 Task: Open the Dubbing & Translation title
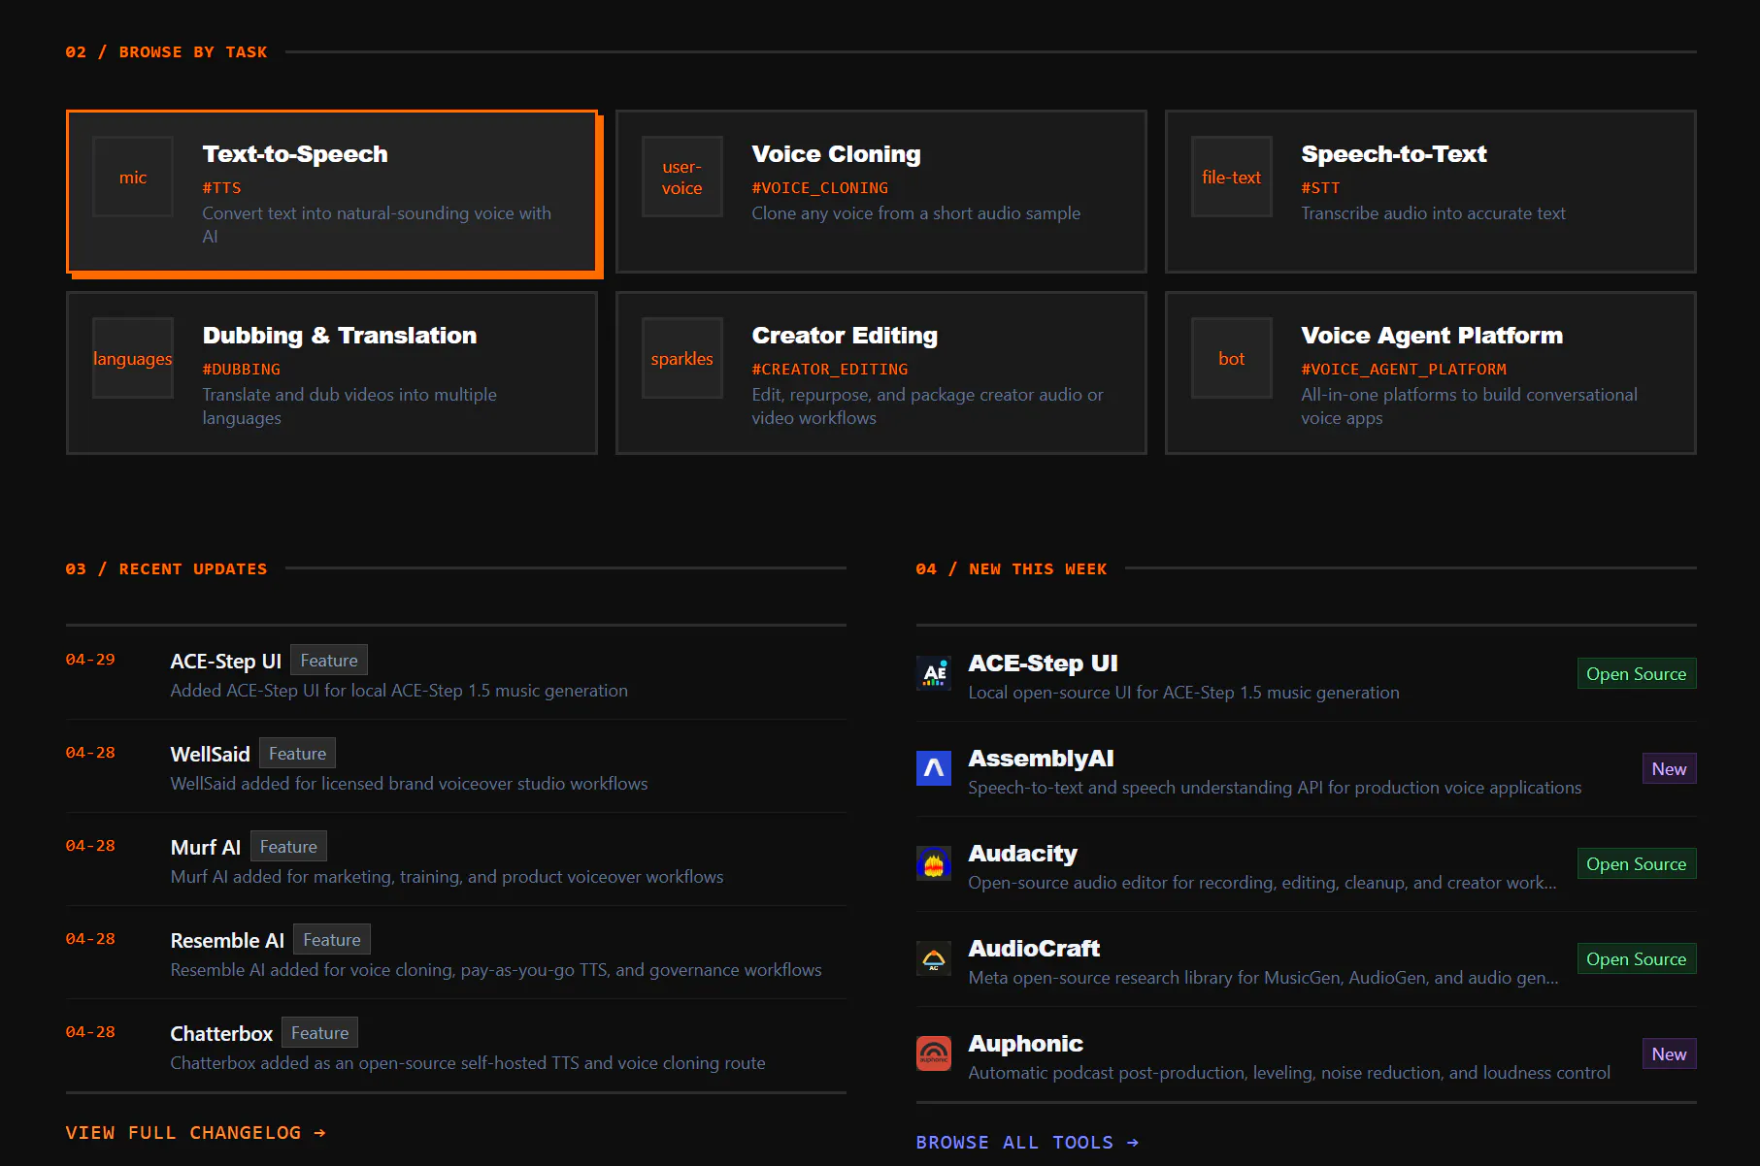pos(340,336)
